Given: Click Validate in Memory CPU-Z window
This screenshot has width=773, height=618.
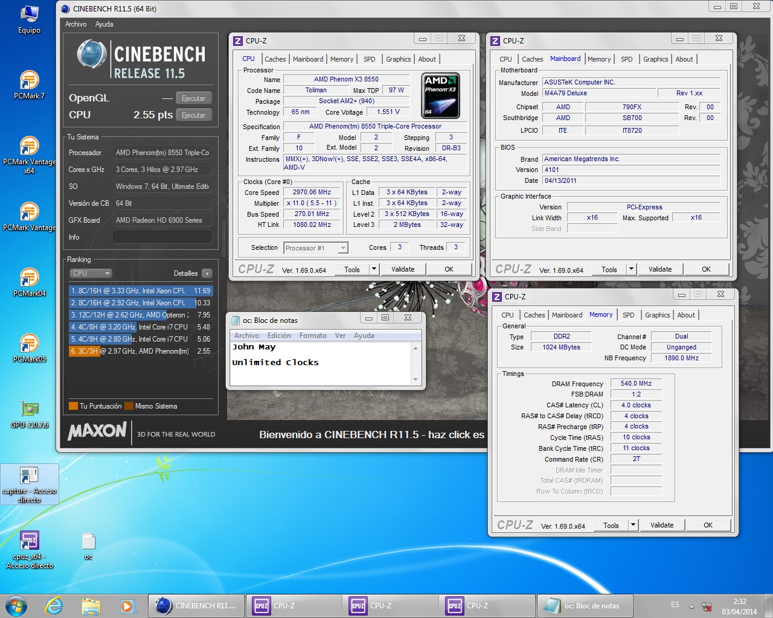Looking at the screenshot, I should [662, 525].
